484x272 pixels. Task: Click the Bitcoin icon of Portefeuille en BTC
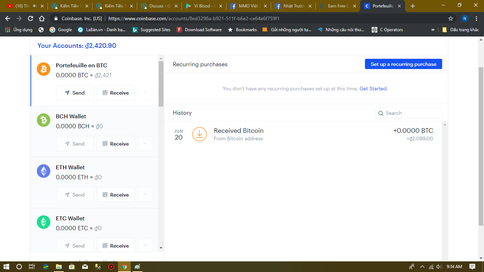click(x=44, y=69)
